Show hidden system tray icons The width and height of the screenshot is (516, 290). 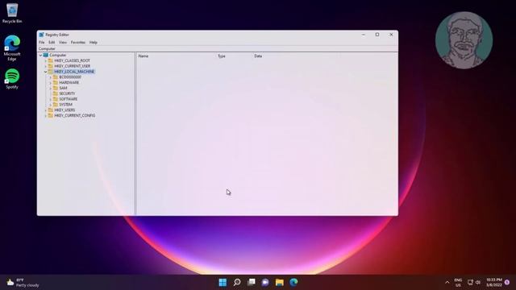(x=447, y=283)
